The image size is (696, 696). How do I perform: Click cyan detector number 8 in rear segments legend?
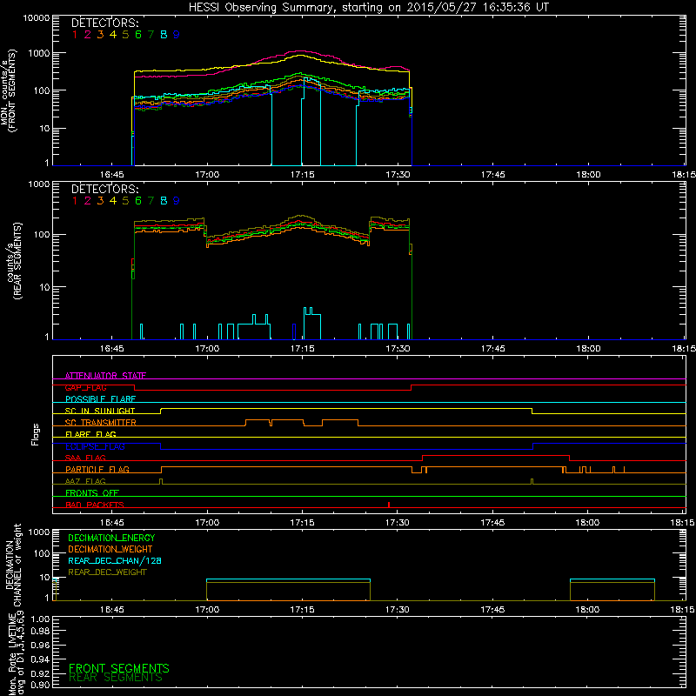164,201
